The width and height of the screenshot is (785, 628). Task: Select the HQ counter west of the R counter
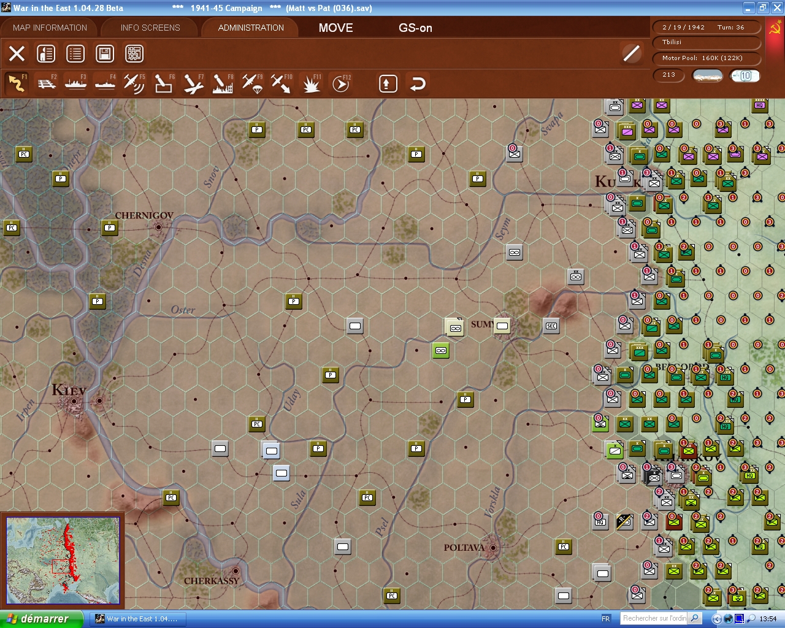600,521
